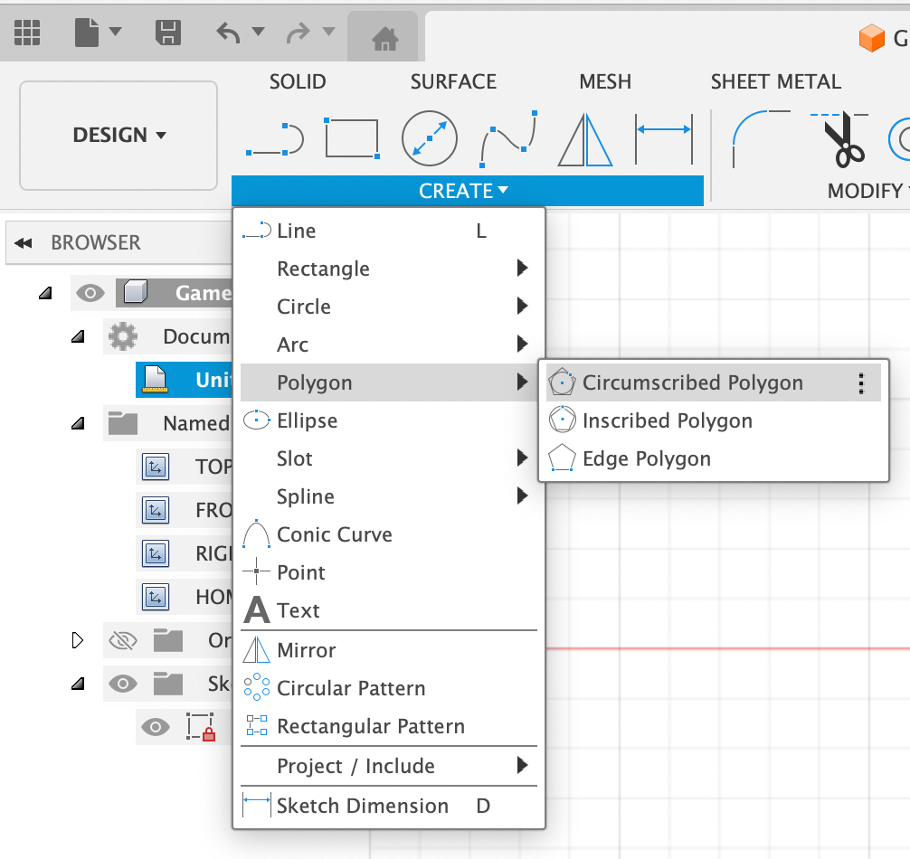Select the Offset tool icon
910x859 pixels.
(899, 139)
